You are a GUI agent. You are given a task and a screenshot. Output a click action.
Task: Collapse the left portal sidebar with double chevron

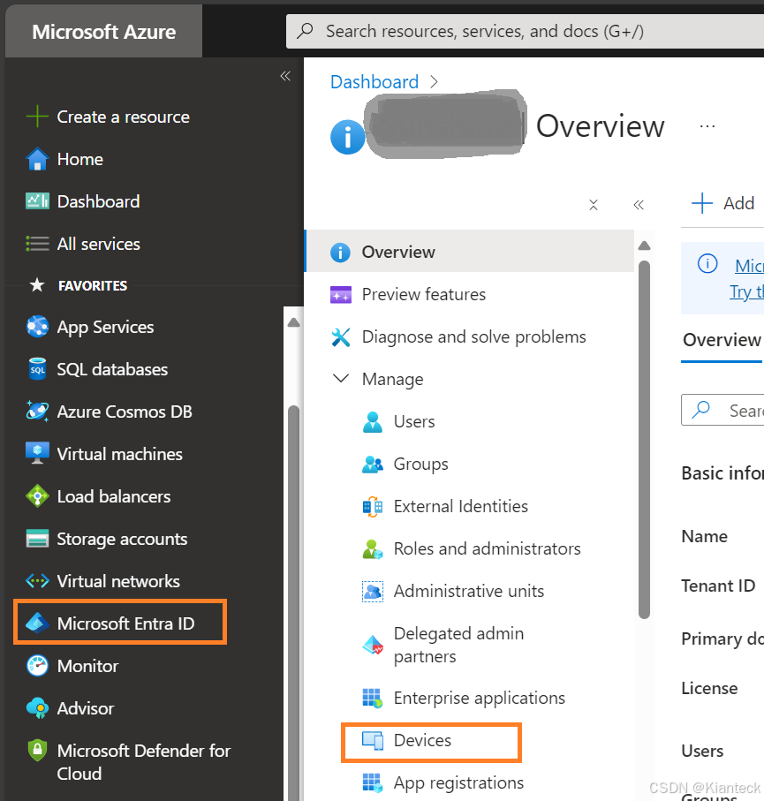285,76
